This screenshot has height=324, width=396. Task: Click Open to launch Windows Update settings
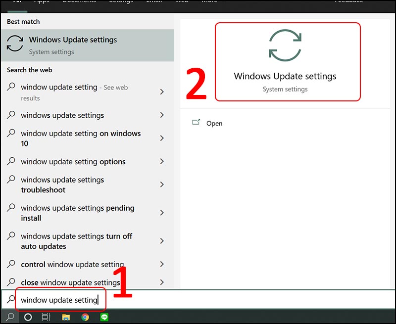point(214,123)
